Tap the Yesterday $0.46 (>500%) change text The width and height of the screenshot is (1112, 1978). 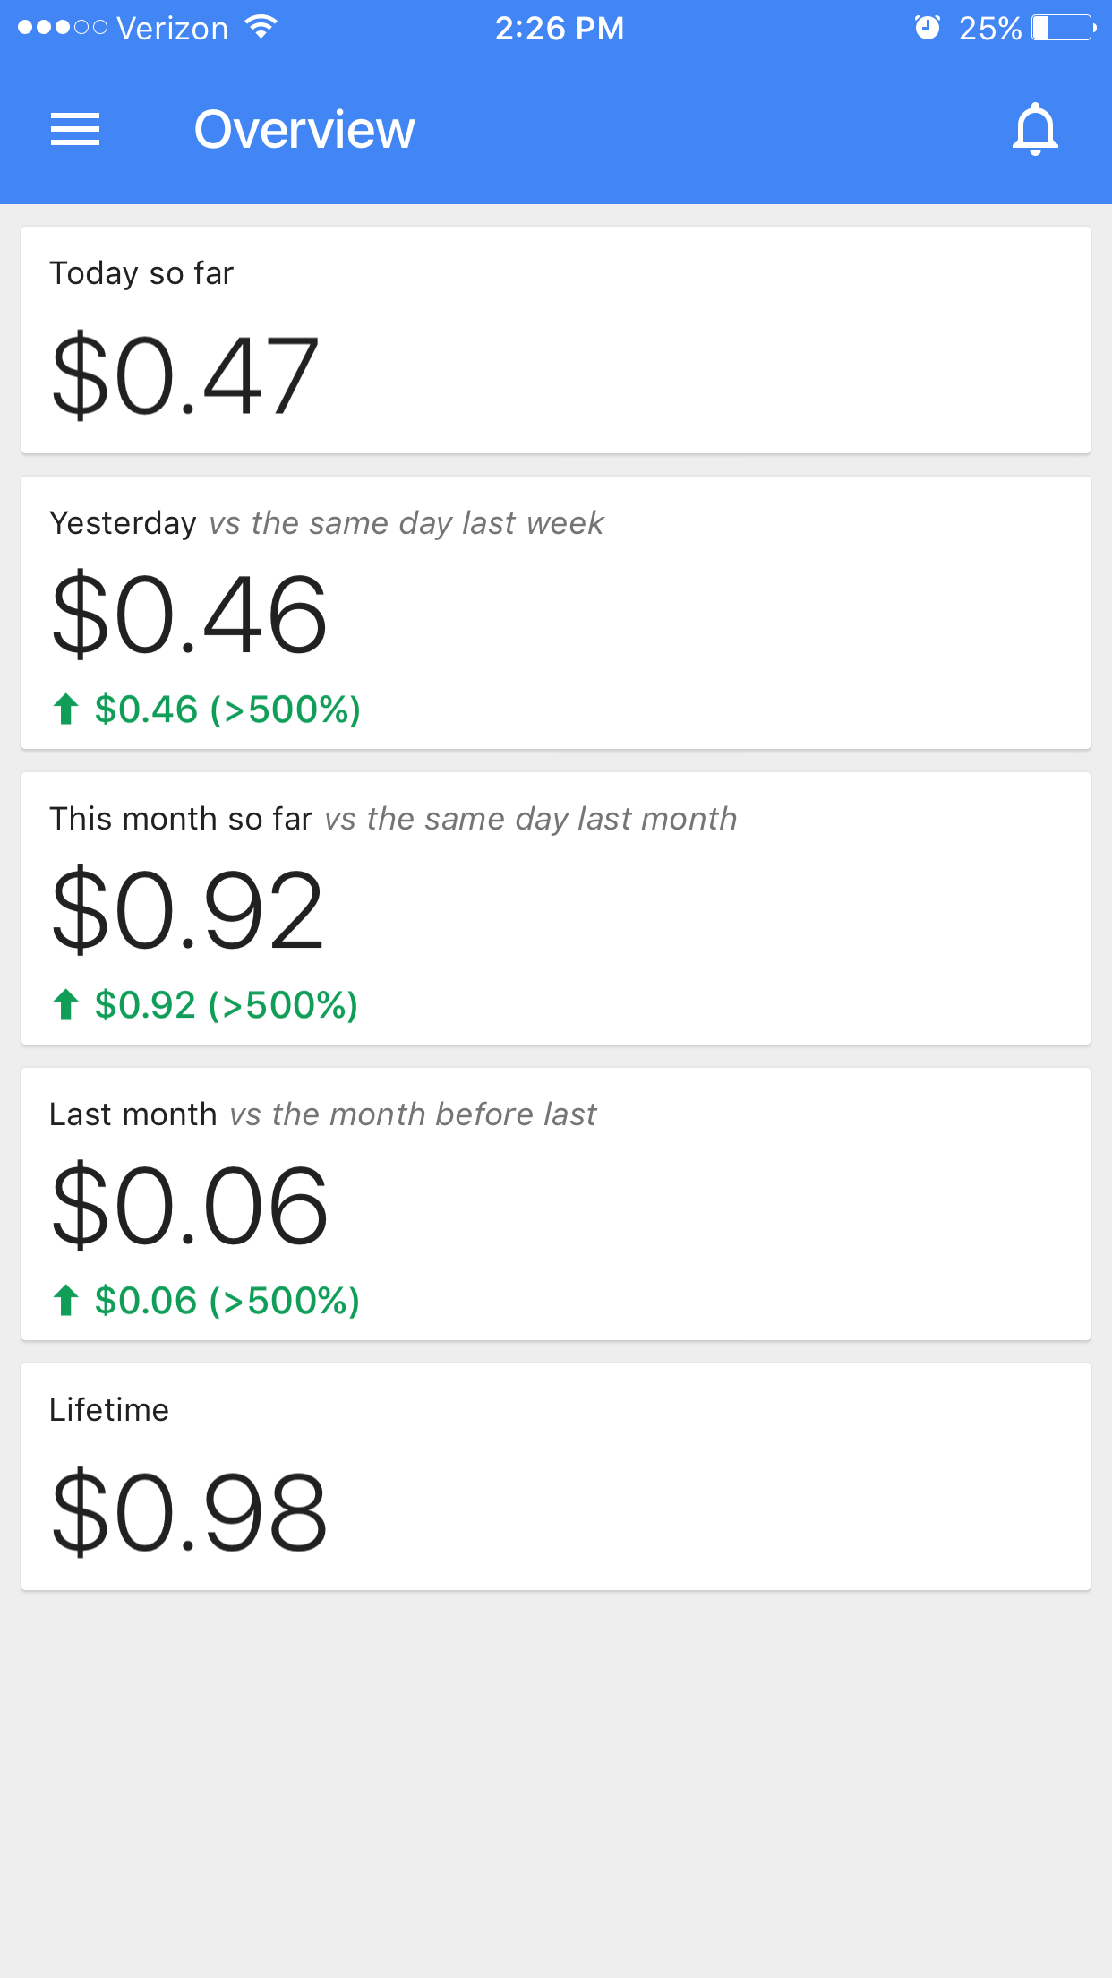[x=227, y=709]
